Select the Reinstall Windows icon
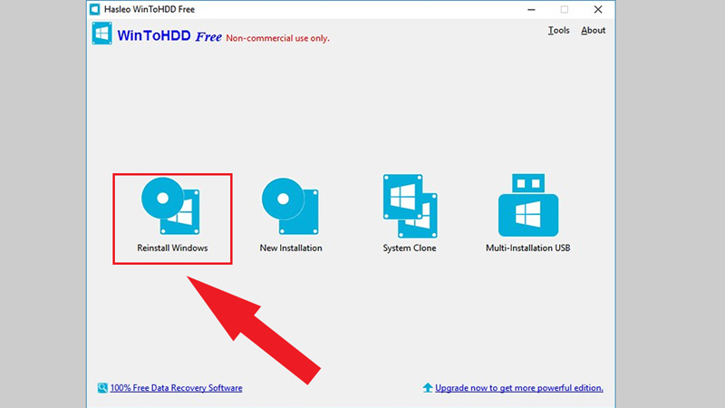This screenshot has height=408, width=725. pyautogui.click(x=170, y=206)
